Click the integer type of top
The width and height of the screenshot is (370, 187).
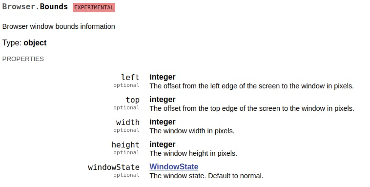point(163,100)
